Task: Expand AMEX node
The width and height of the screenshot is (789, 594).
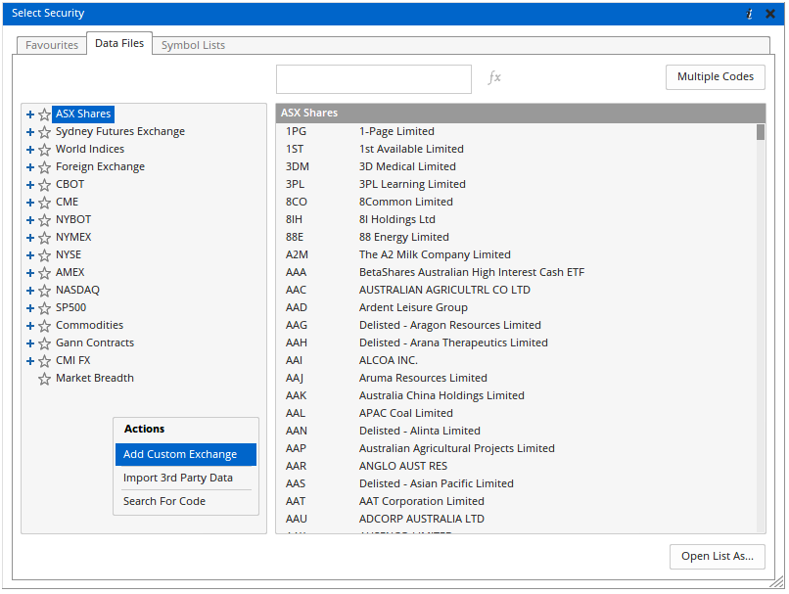Action: point(30,273)
